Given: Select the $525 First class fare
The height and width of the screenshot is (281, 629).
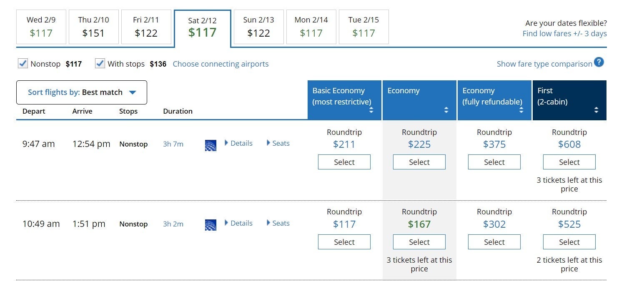Looking at the screenshot, I should pos(569,242).
